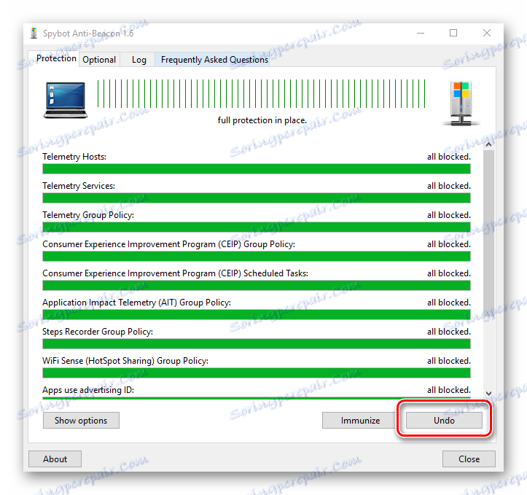The height and width of the screenshot is (495, 527).
Task: Click the scroll down arrow of the list
Action: coord(488,393)
